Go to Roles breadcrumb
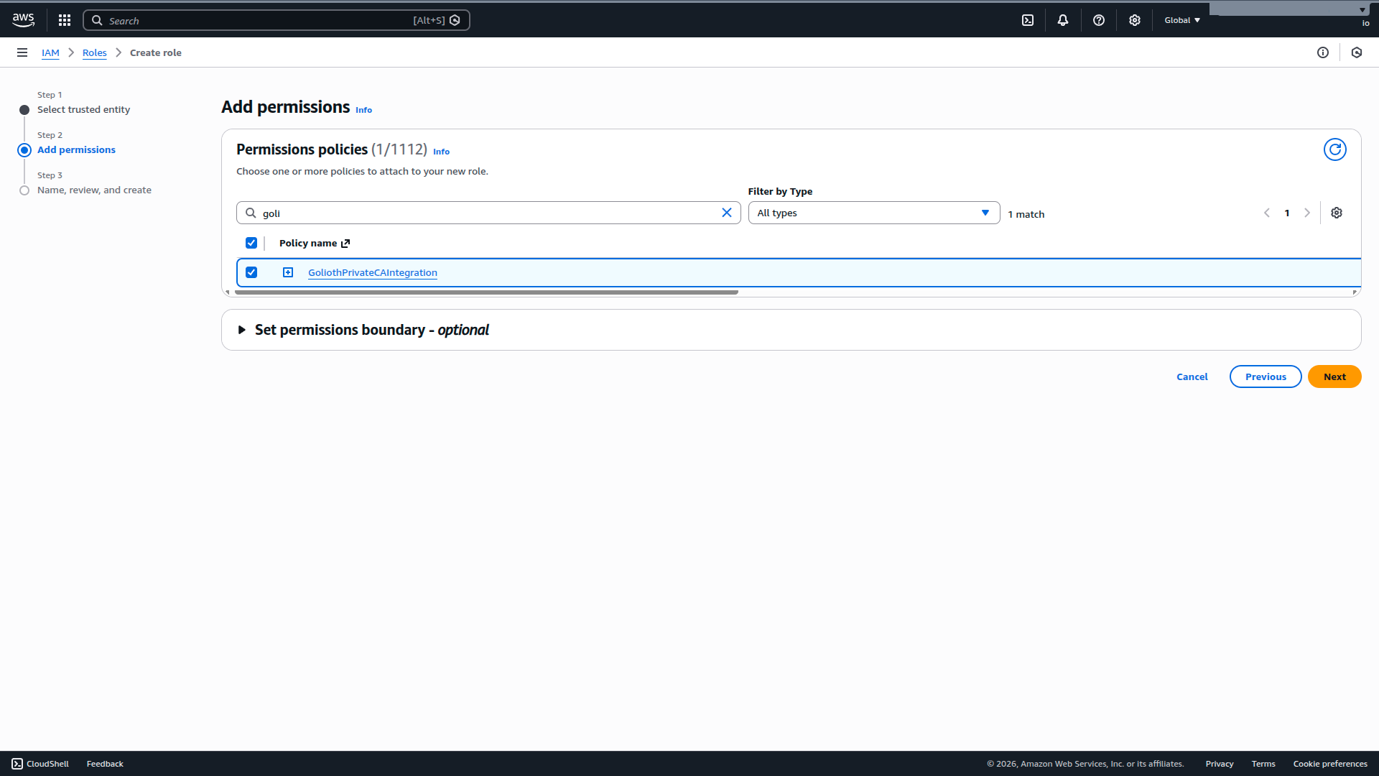Image resolution: width=1379 pixels, height=776 pixels. coord(94,52)
